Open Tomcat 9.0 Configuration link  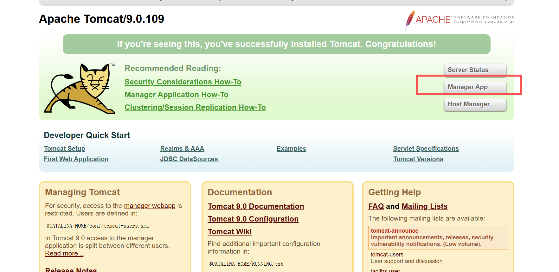(x=253, y=219)
